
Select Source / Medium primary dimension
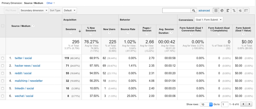click(34, 3)
